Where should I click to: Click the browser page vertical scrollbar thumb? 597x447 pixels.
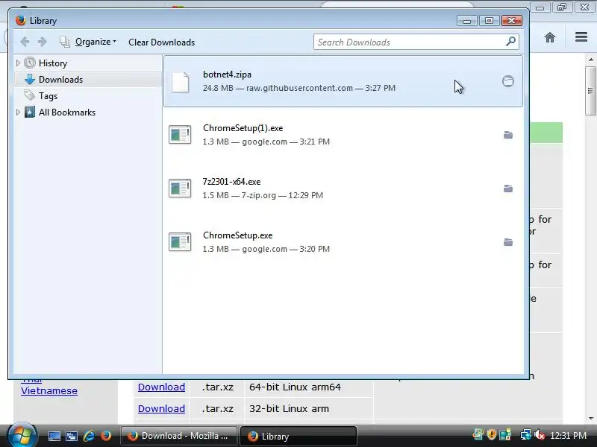tap(590, 91)
